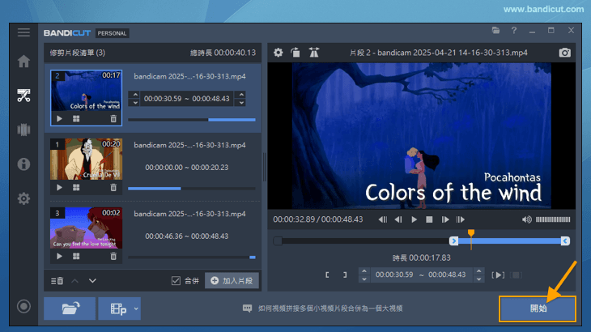Screen dimensions: 591x332
Task: Set segment start point bracket
Action: [327, 275]
